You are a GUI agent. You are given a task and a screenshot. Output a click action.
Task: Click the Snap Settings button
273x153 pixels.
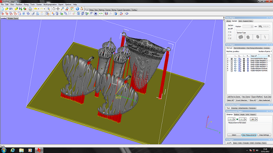pos(264,135)
